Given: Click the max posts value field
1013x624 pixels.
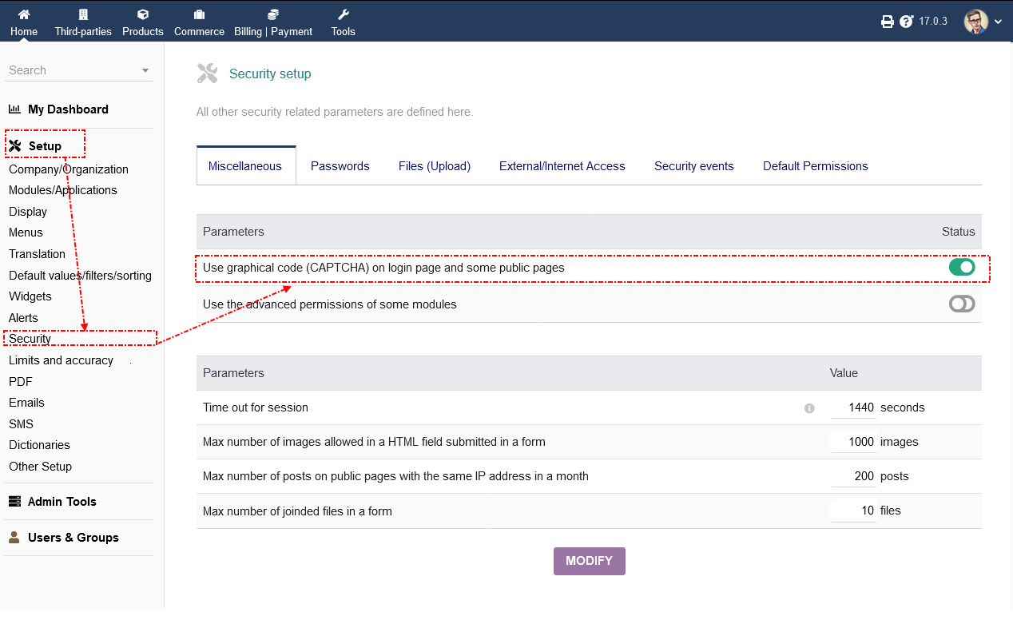Looking at the screenshot, I should [853, 476].
